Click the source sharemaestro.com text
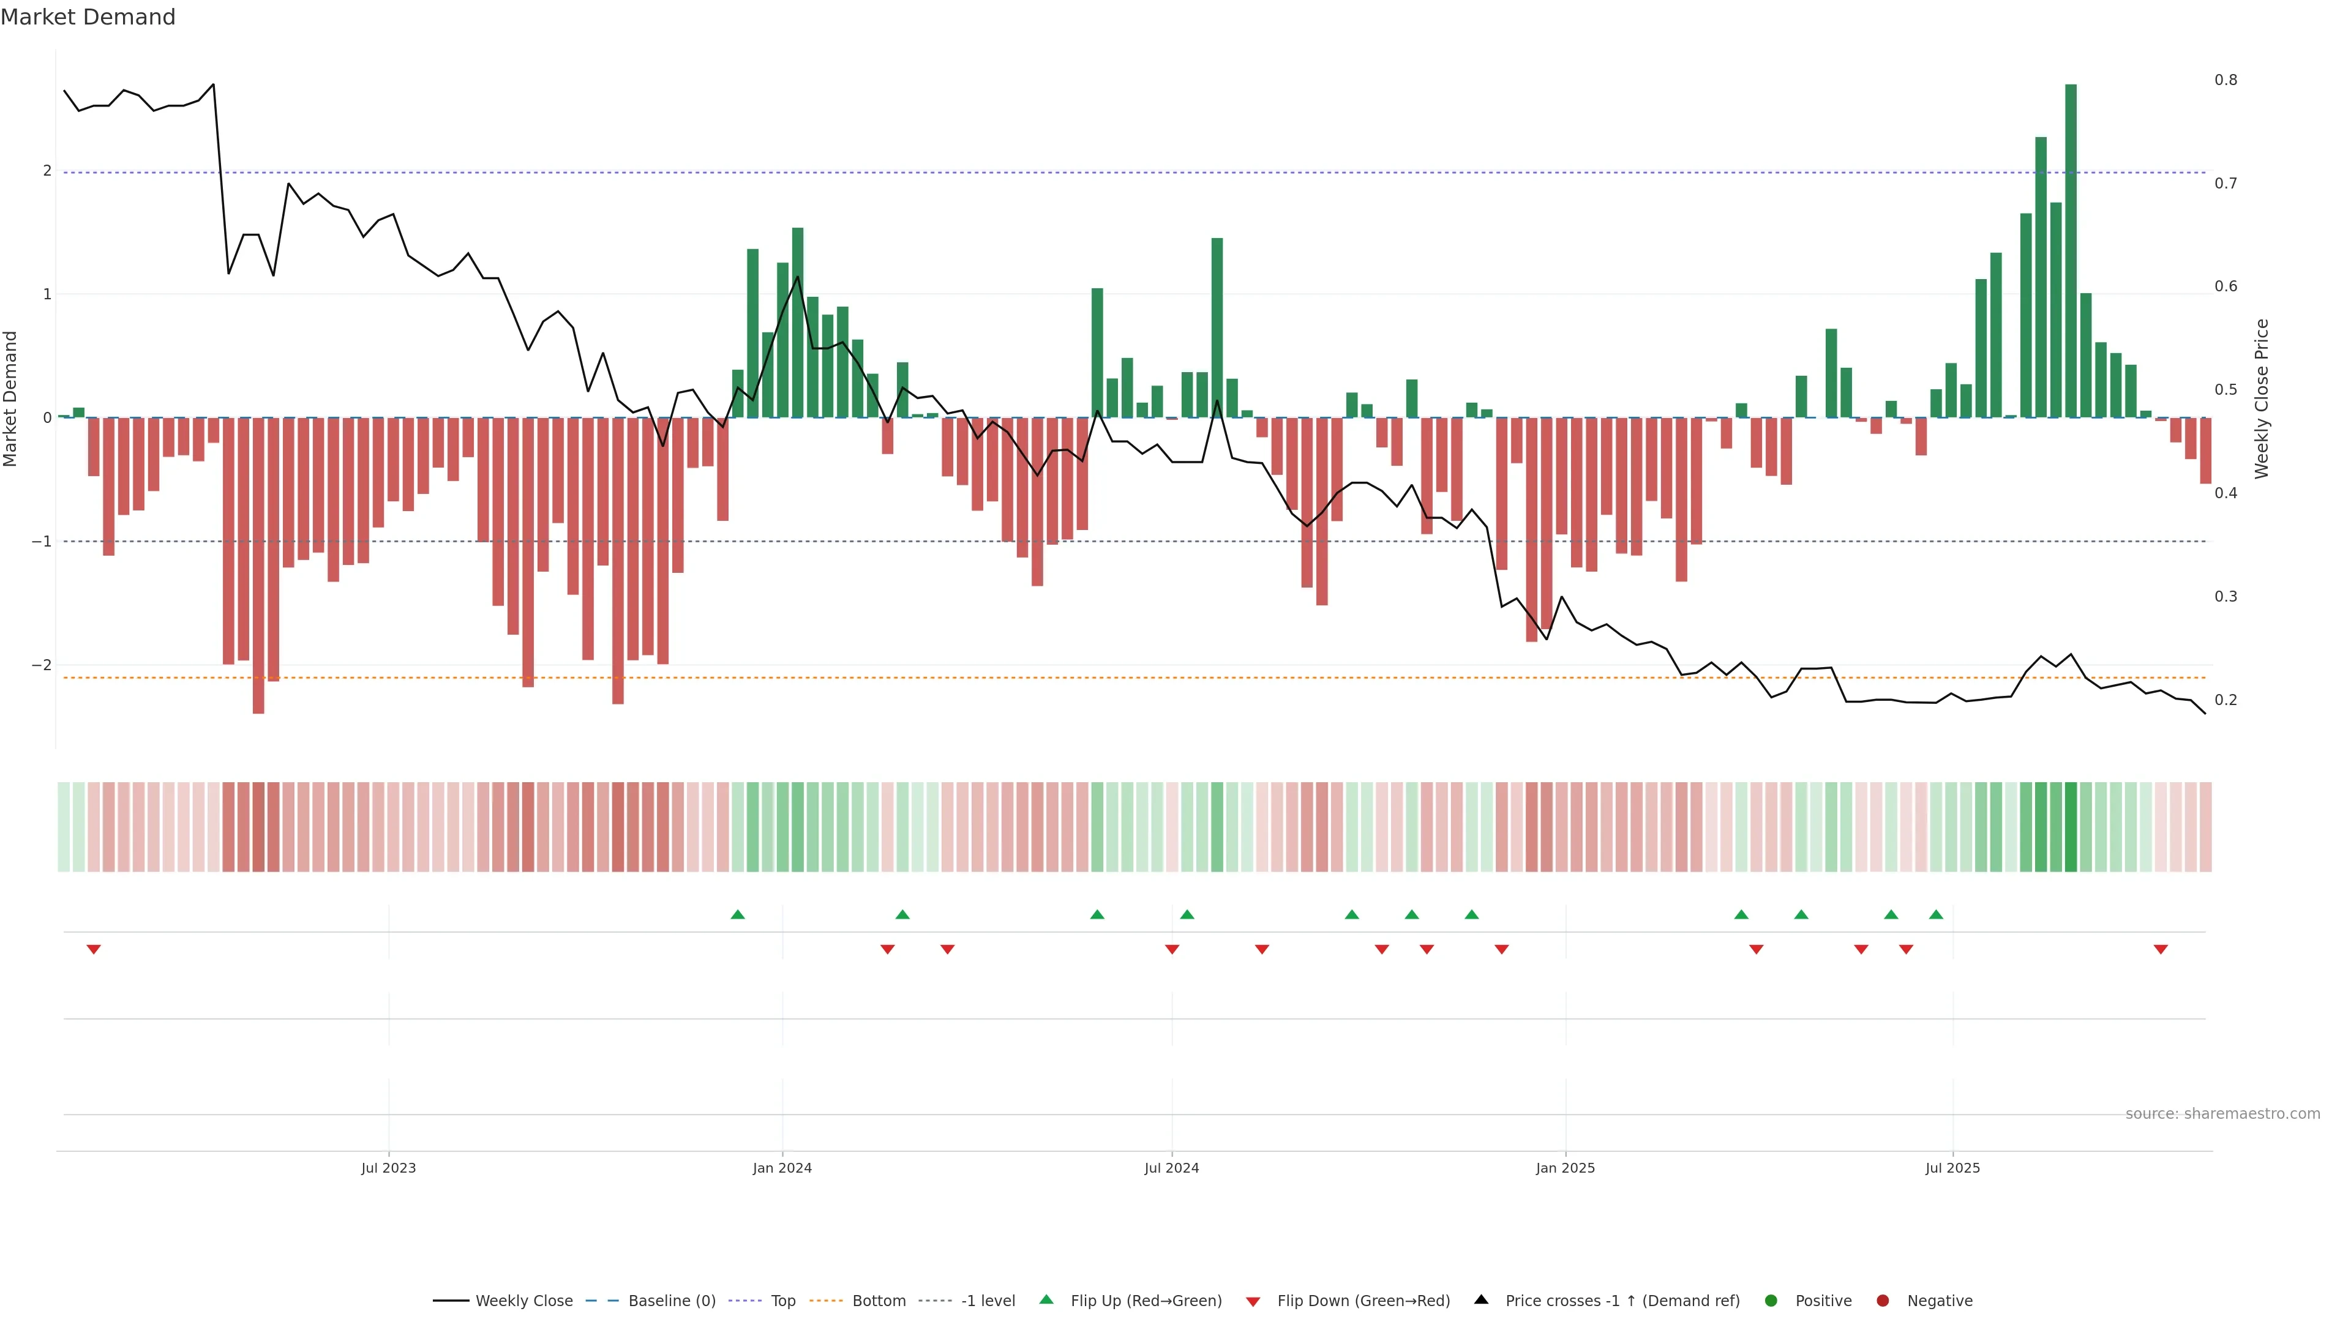 click(x=2222, y=1113)
